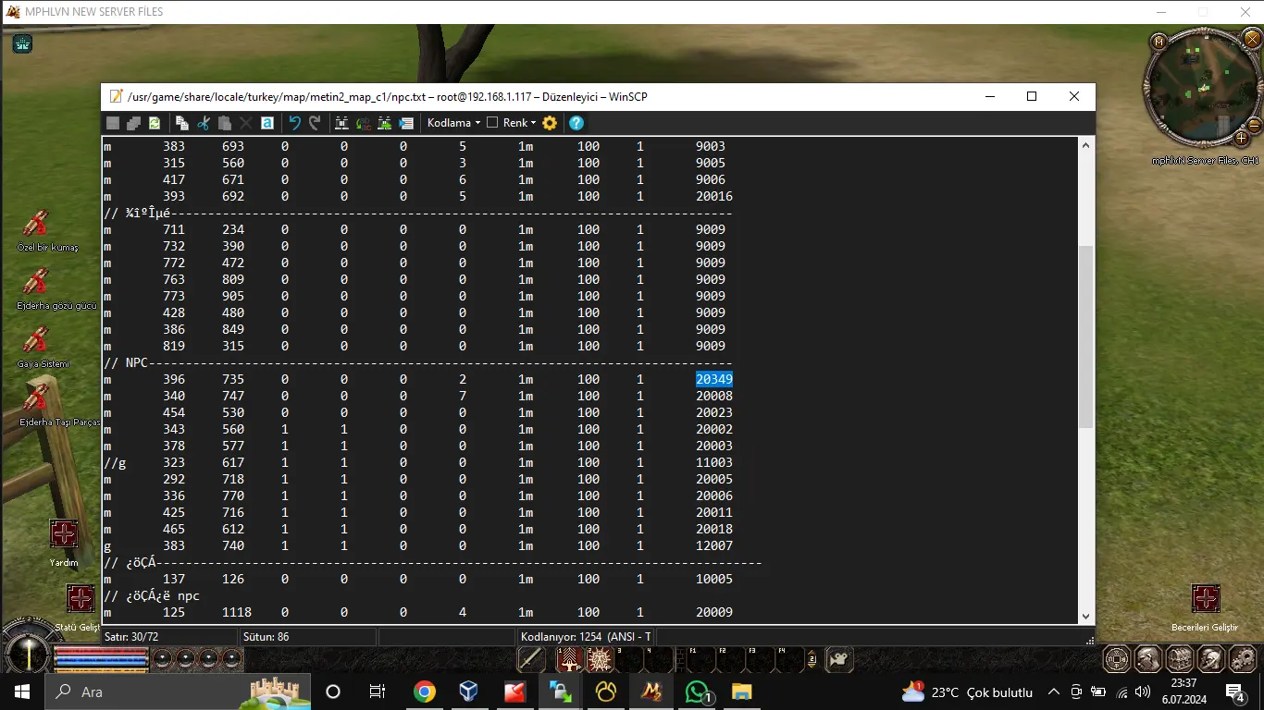Reload the file with the green refresh icon
1264x710 pixels.
point(155,123)
